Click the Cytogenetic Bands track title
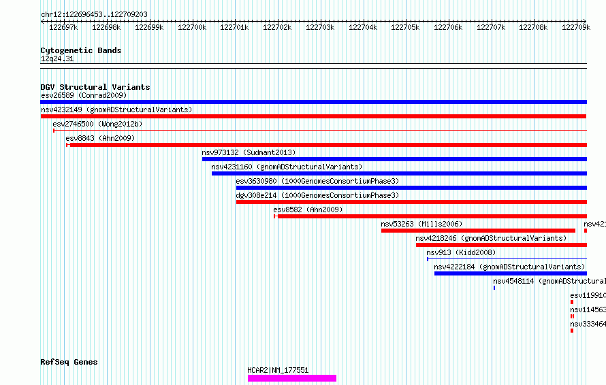The height and width of the screenshot is (385, 606). (81, 50)
